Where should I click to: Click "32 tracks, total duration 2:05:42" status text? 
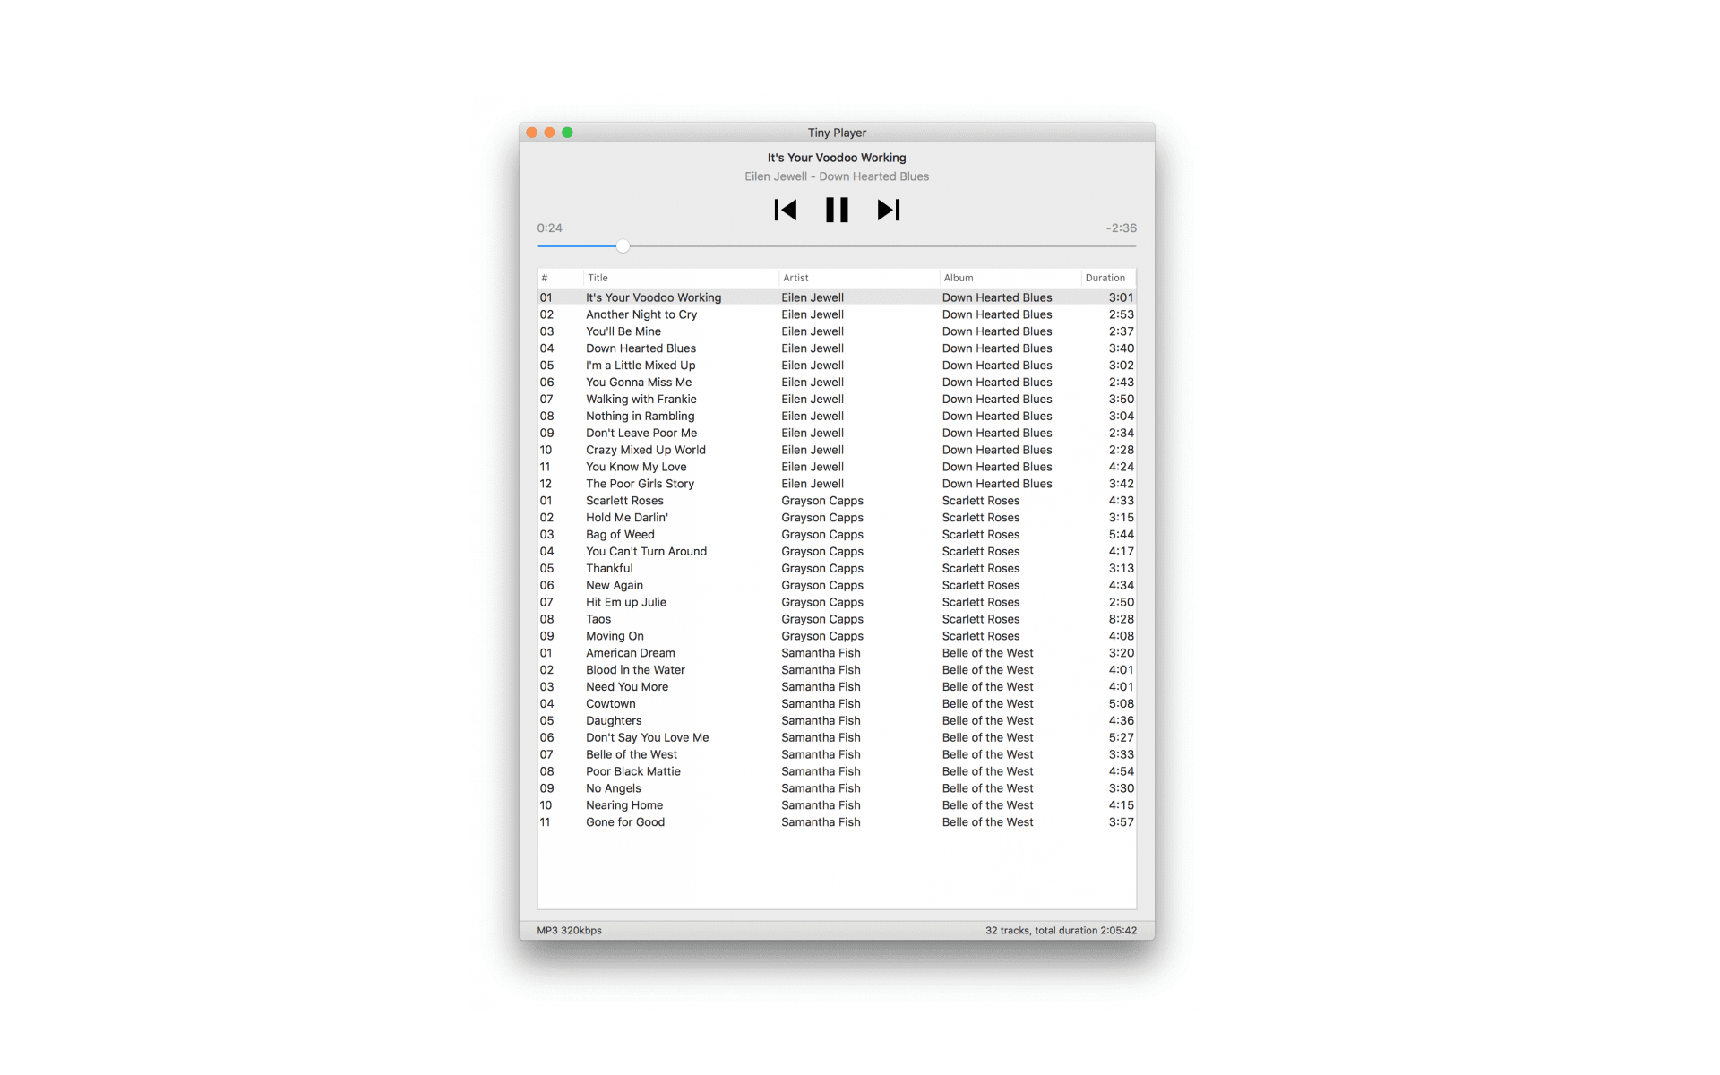[1061, 931]
